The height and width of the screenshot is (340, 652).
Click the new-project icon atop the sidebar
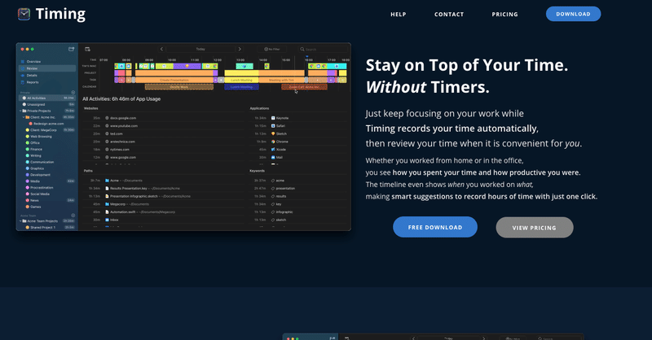tap(71, 49)
